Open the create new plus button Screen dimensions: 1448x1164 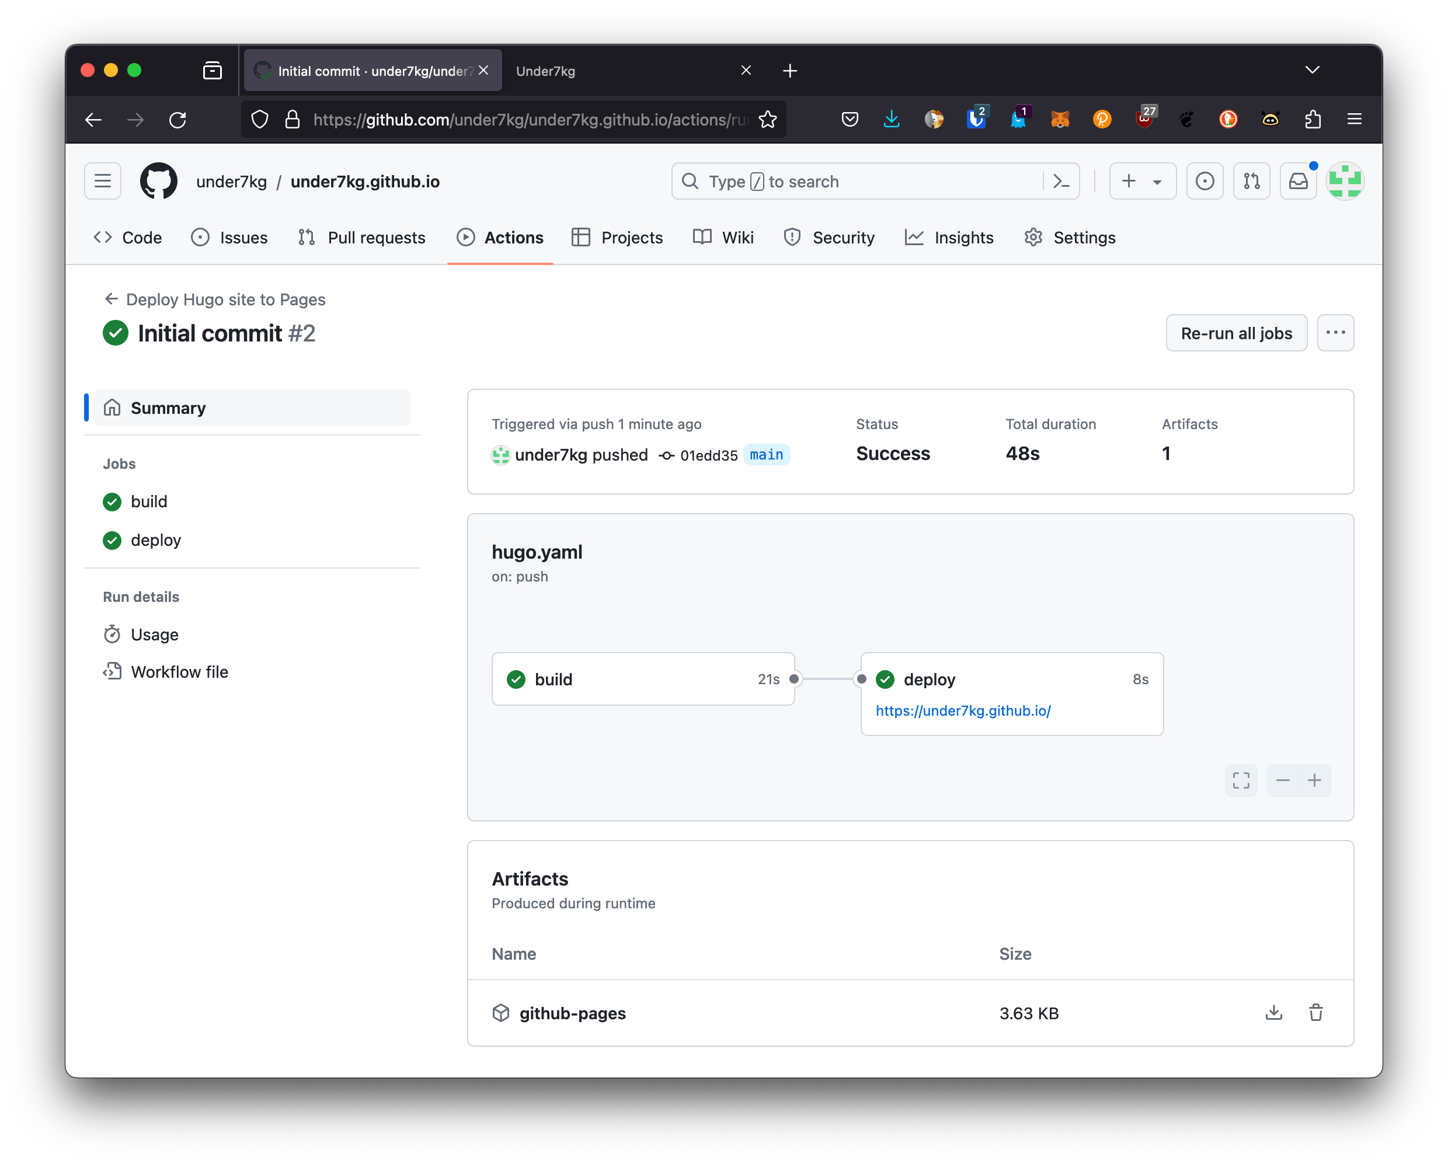(1129, 181)
